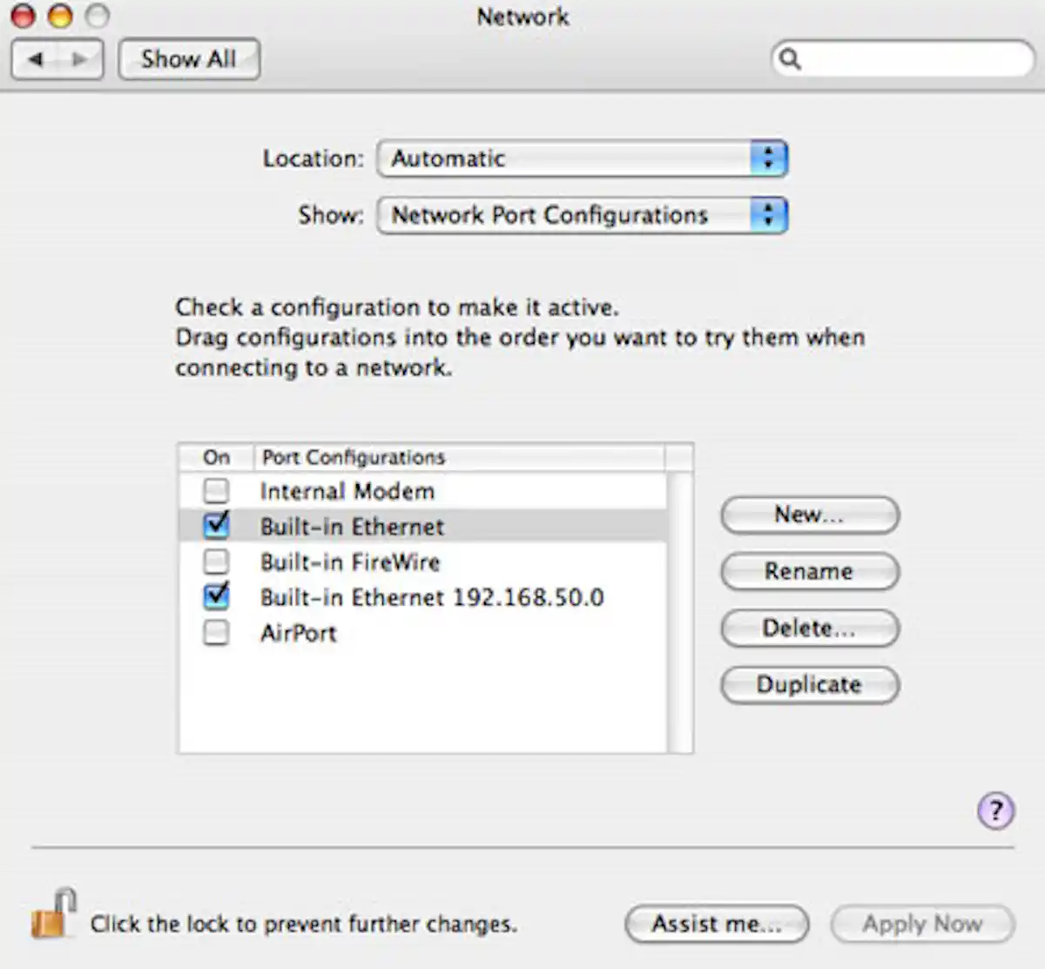Delete the selected configuration
Viewport: 1045px width, 969px height.
point(809,628)
